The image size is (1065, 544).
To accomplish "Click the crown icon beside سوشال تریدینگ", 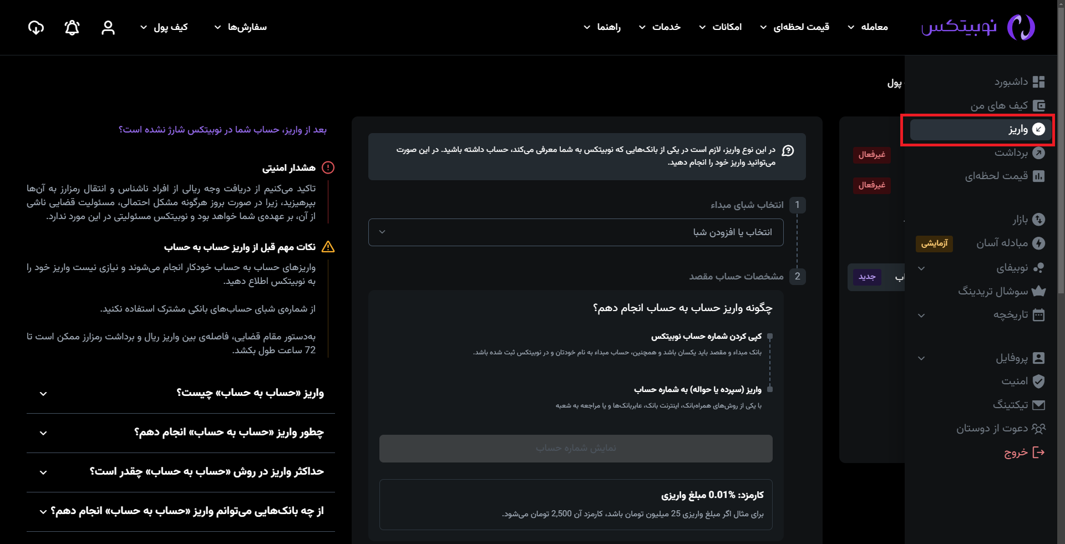I will (x=1039, y=291).
